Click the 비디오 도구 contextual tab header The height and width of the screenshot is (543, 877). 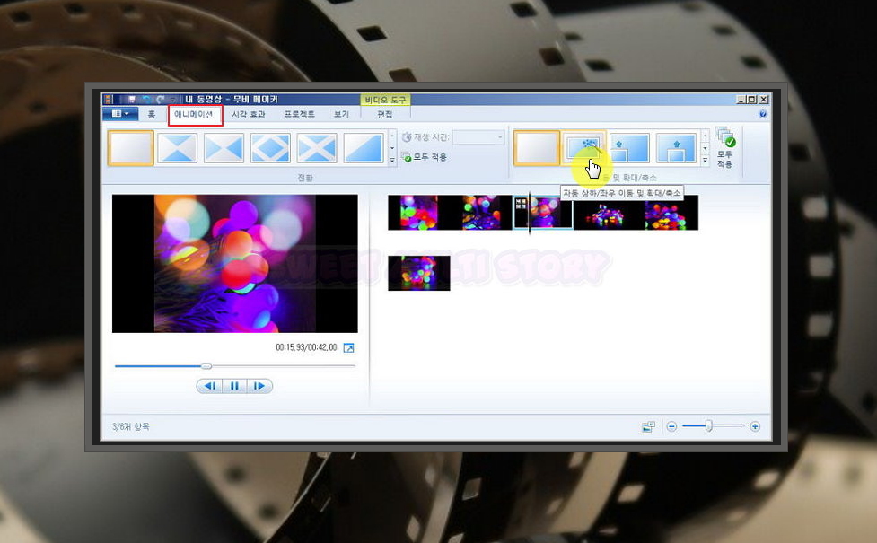click(386, 100)
